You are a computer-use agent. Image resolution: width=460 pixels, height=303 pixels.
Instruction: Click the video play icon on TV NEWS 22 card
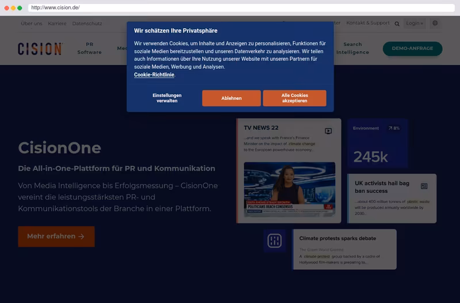click(328, 131)
